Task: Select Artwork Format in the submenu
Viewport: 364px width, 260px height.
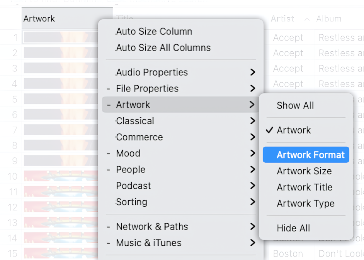Action: click(x=310, y=155)
